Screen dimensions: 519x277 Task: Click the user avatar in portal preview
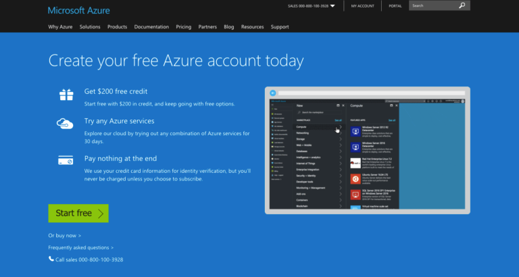[463, 101]
